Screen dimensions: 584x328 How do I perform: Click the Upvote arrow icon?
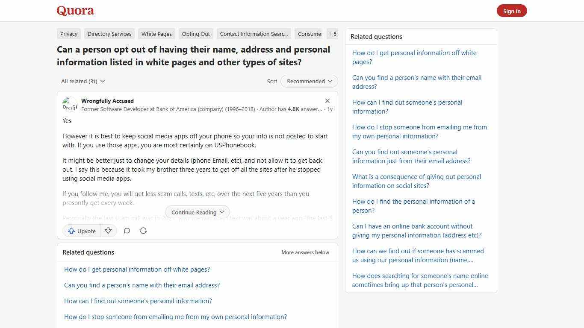pos(72,231)
